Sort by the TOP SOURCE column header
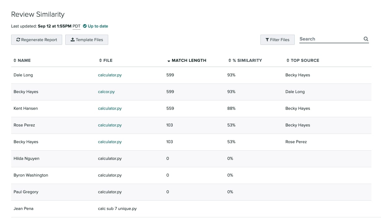This screenshot has width=381, height=222. point(305,61)
